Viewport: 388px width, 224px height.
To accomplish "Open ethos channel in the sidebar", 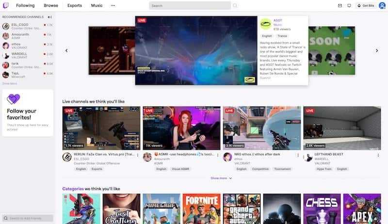I will pos(28,46).
